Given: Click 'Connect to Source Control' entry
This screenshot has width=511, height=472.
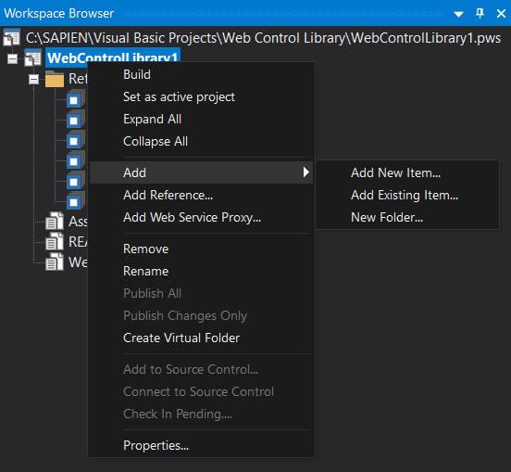Looking at the screenshot, I should [202, 391].
